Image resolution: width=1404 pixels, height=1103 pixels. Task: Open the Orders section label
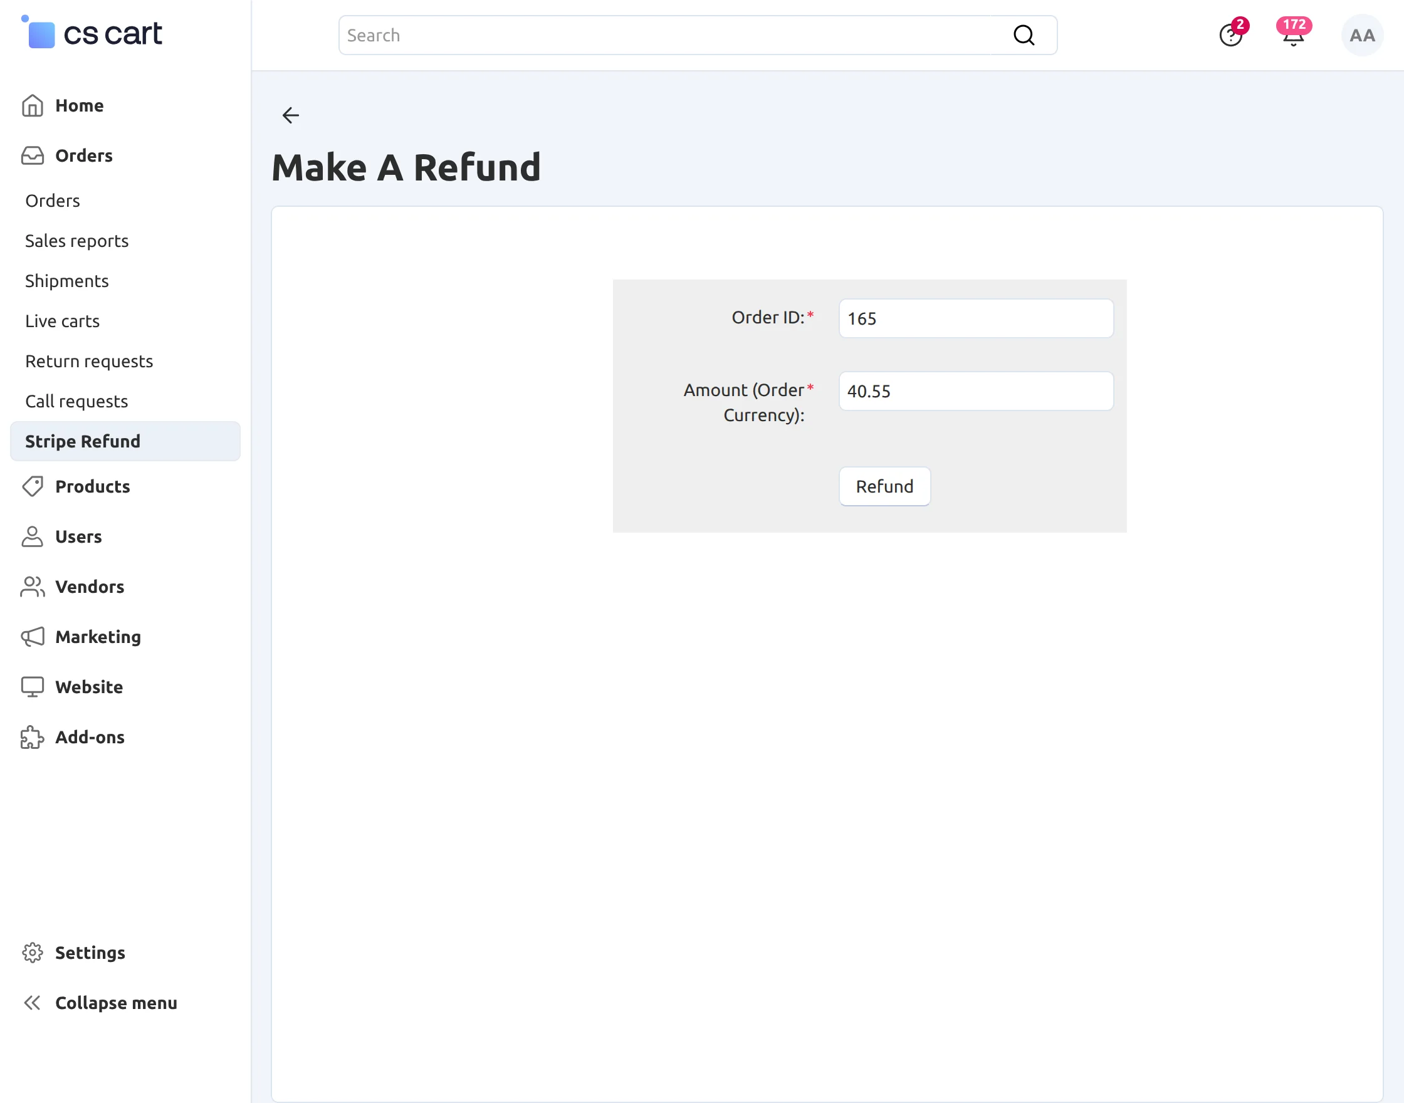click(84, 155)
